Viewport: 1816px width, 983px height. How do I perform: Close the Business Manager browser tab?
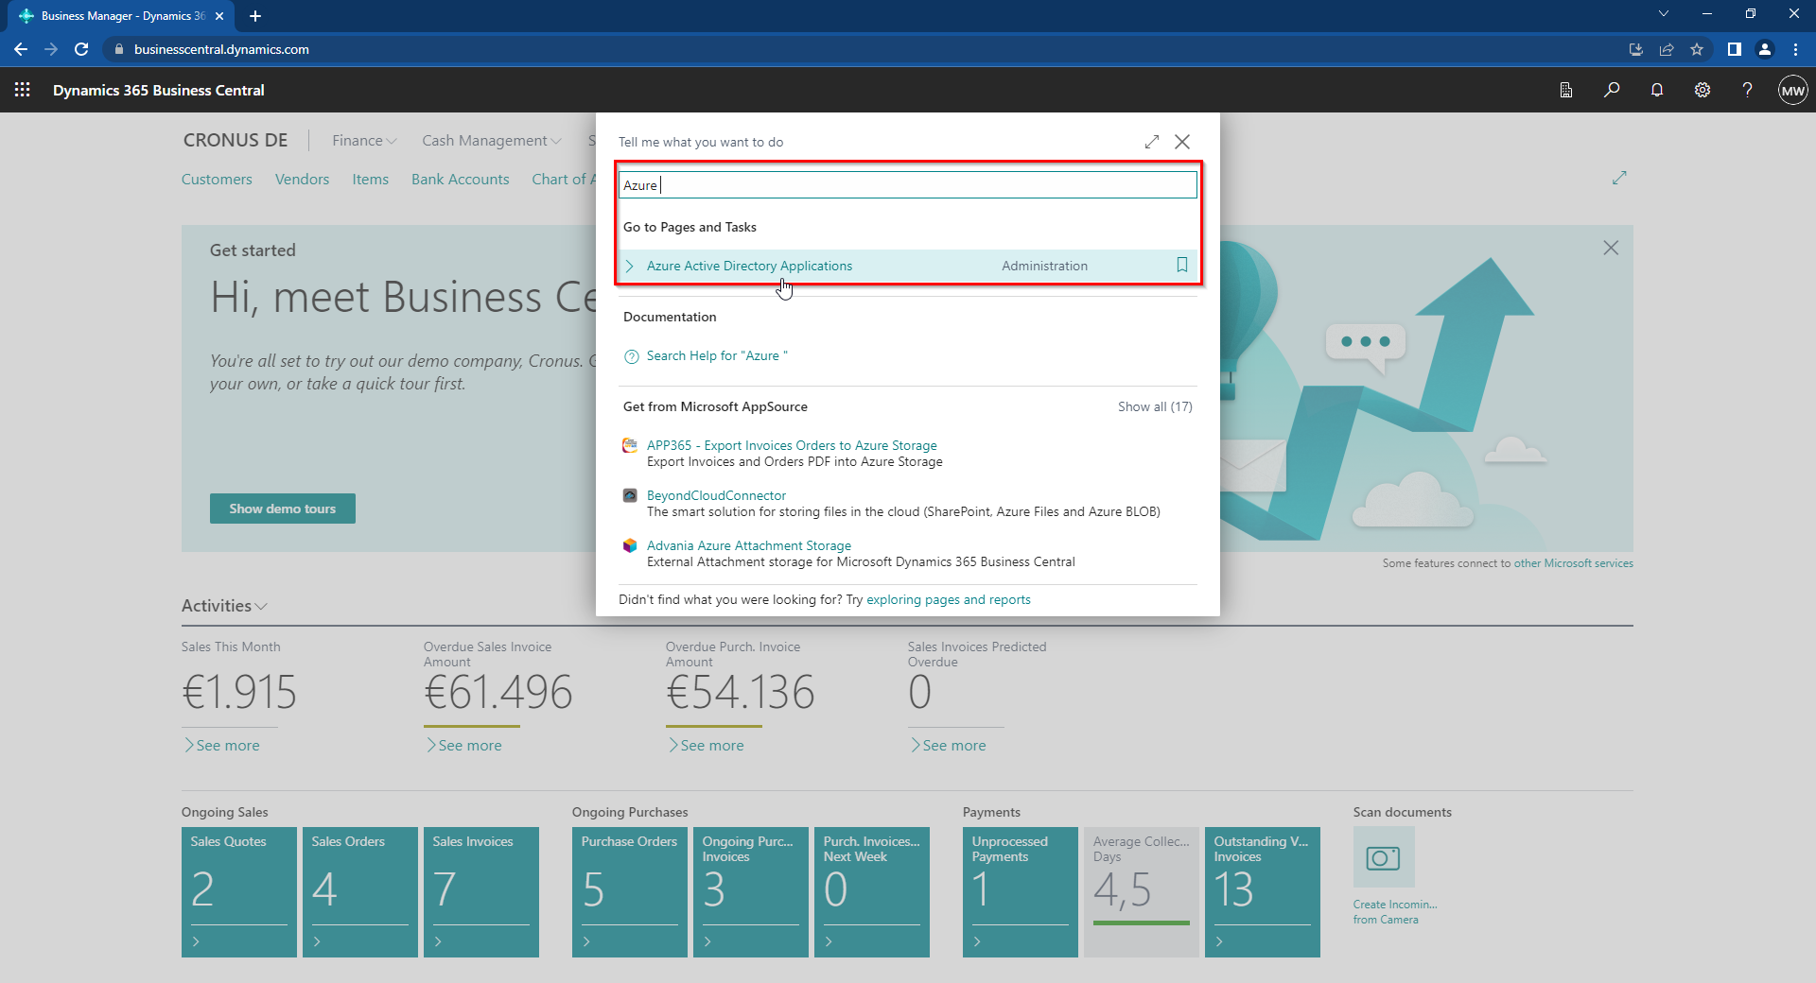pos(219,16)
